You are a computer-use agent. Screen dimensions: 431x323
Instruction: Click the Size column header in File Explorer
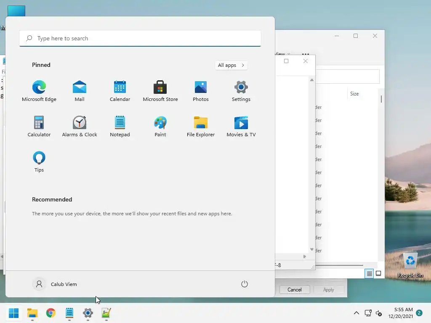coord(354,94)
